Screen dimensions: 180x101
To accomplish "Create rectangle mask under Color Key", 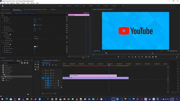I will [x=8, y=45].
